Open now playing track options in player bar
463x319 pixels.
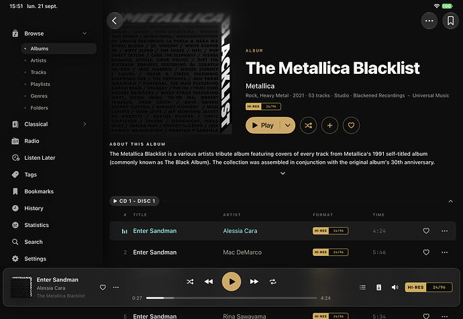pos(115,287)
